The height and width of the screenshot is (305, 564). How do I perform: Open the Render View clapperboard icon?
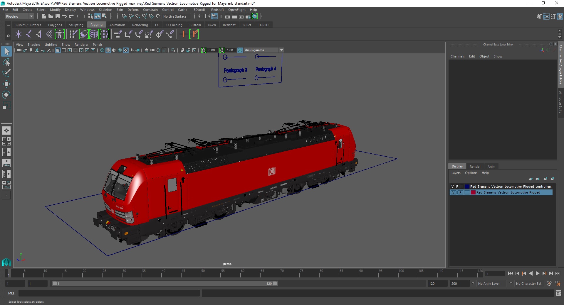[228, 16]
